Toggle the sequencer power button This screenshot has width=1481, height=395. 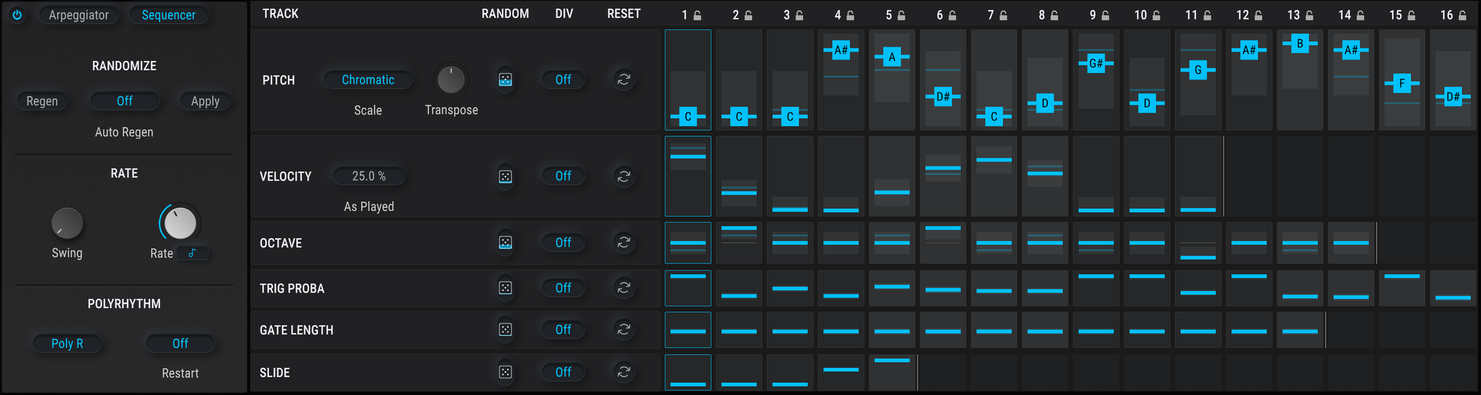pos(17,15)
